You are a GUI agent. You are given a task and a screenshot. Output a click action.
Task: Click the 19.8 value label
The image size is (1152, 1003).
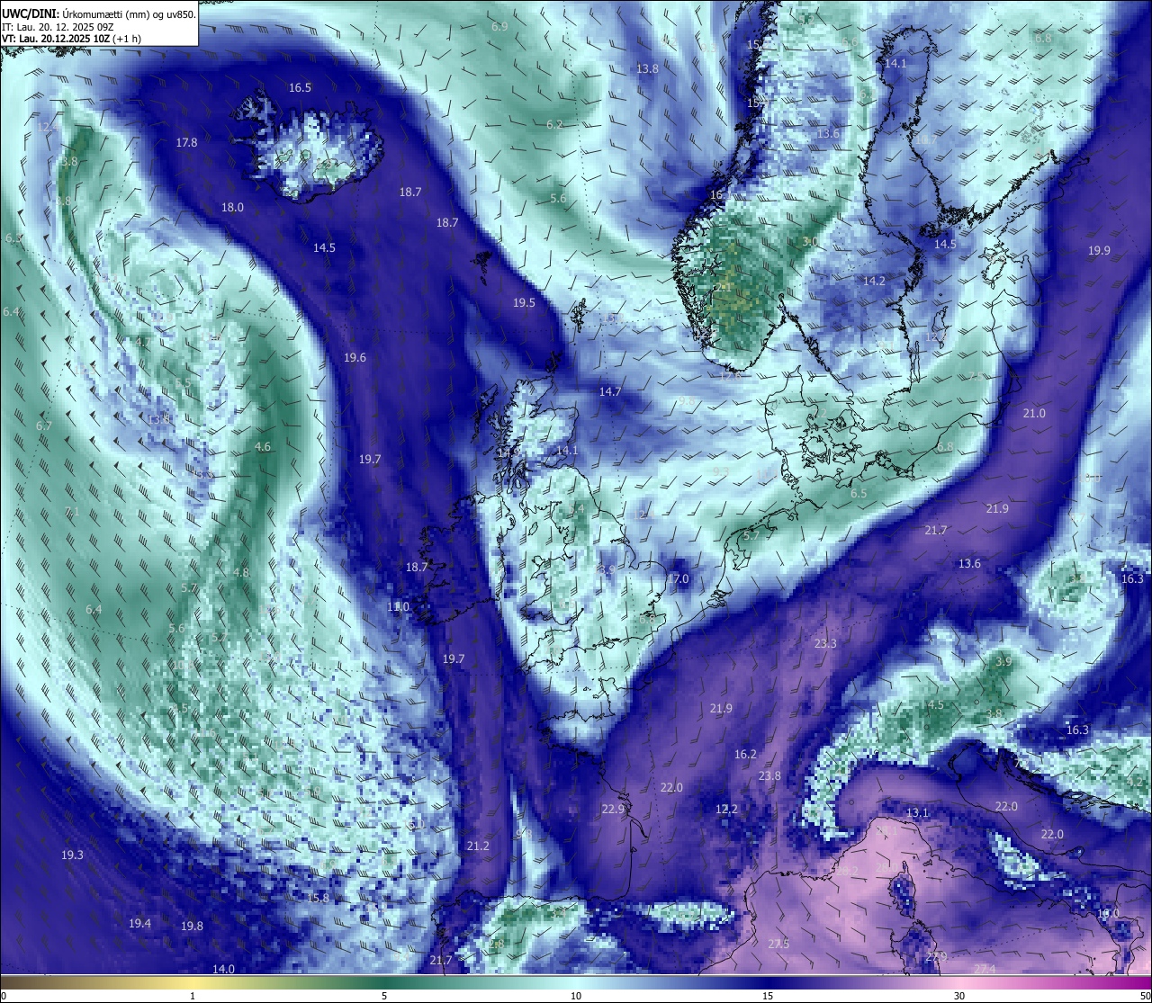(x=192, y=927)
